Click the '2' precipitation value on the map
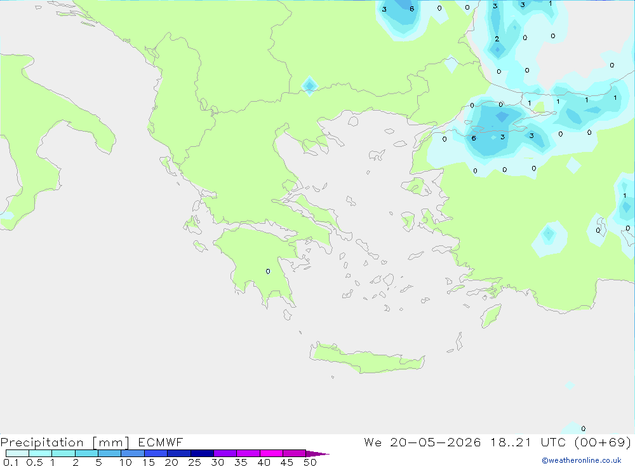The image size is (635, 466). pyautogui.click(x=497, y=39)
